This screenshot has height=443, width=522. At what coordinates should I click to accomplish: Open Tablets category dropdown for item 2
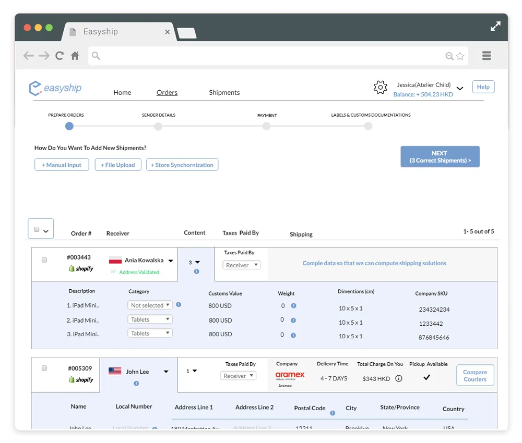pyautogui.click(x=150, y=319)
